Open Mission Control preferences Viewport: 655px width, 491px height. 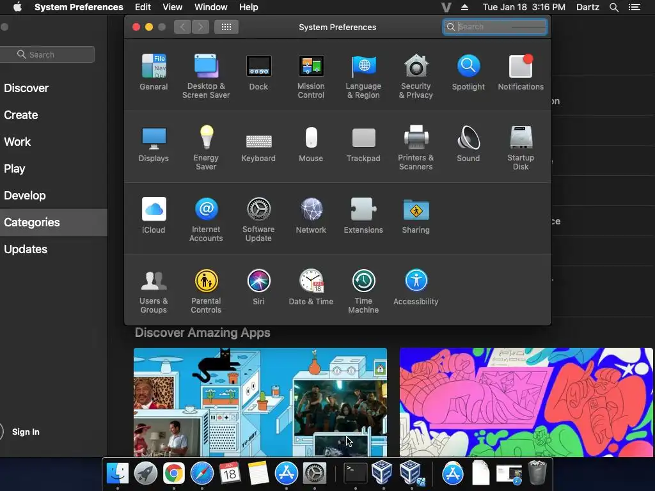click(311, 76)
